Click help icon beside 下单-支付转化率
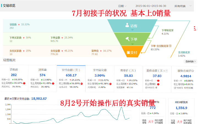 pyautogui.click(x=170, y=46)
